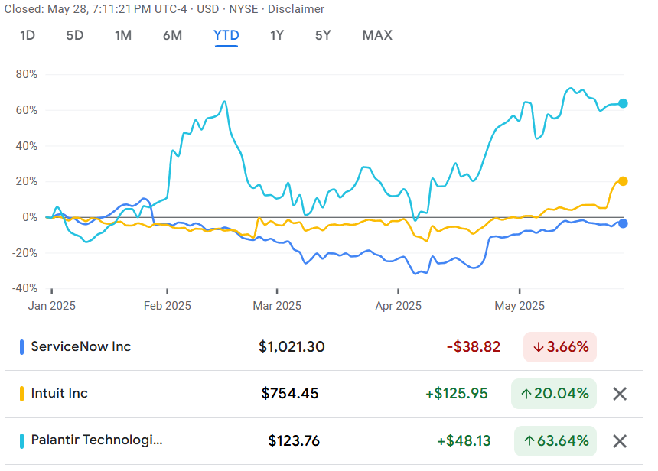Open the Palantir Technologies stock row
Screen dimensions: 658x471
[x=323, y=441]
